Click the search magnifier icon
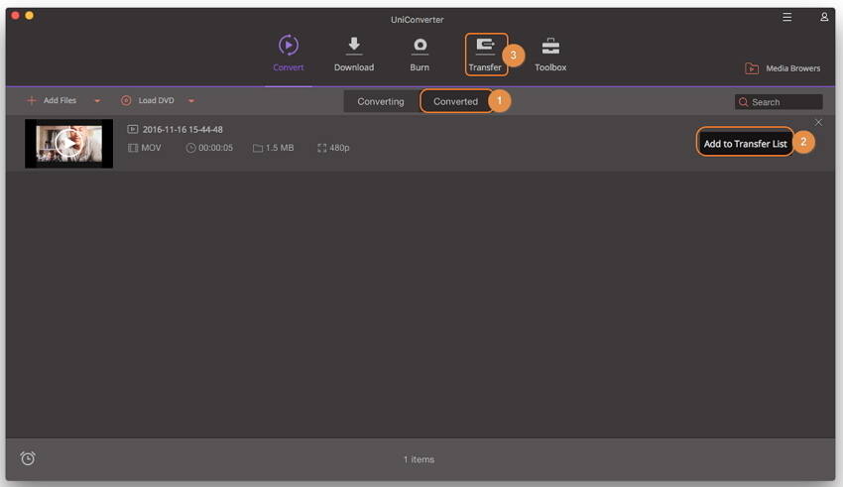843x487 pixels. click(744, 102)
